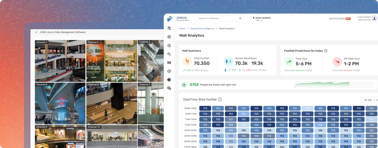Click the Mall Summary card title
Viewport: 378px width, 148px height.
[x=191, y=51]
